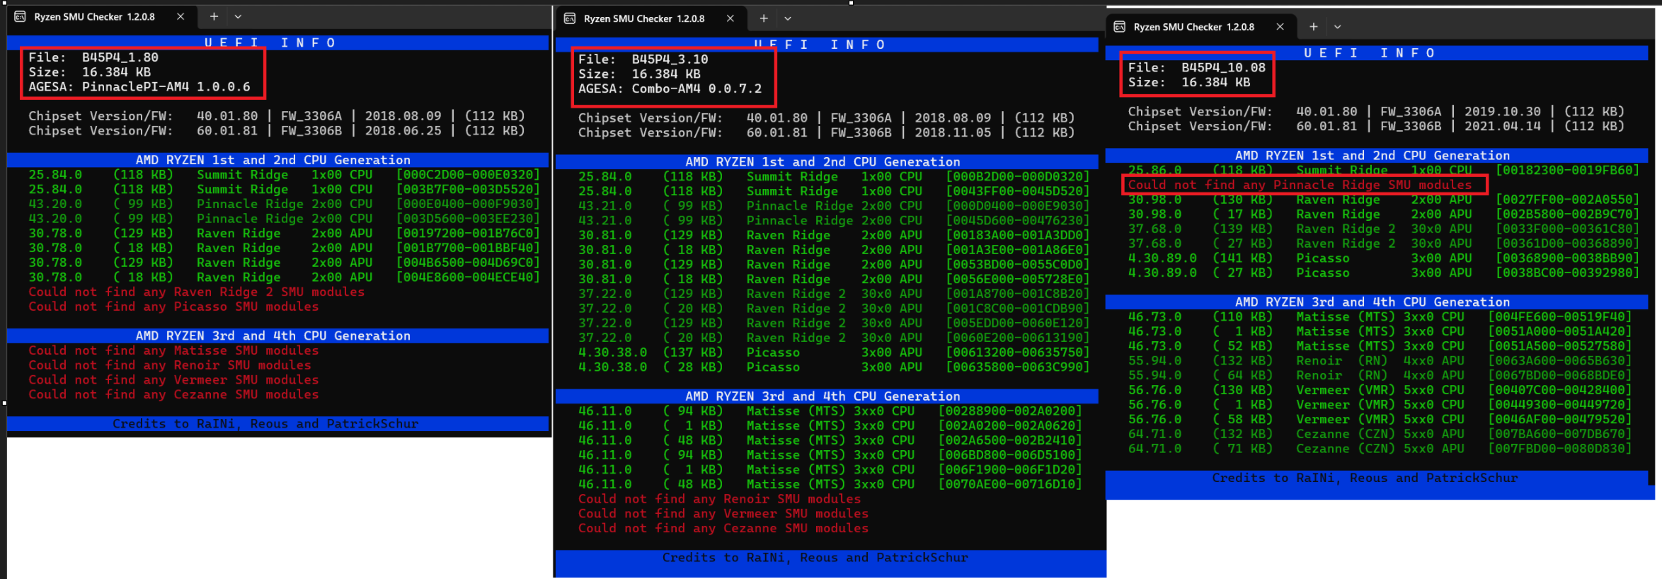Viewport: 1662px width, 579px height.
Task: Expand the tab dropdown chevron in the right window
Action: tap(1337, 27)
